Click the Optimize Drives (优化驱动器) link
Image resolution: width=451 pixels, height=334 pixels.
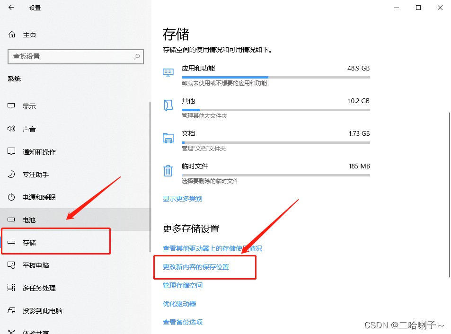[179, 304]
